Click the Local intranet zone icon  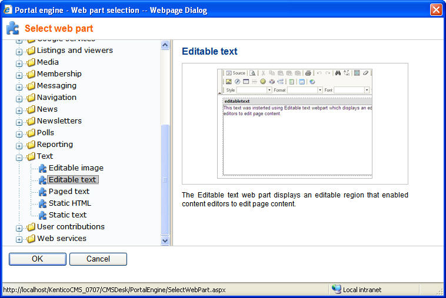pyautogui.click(x=336, y=289)
